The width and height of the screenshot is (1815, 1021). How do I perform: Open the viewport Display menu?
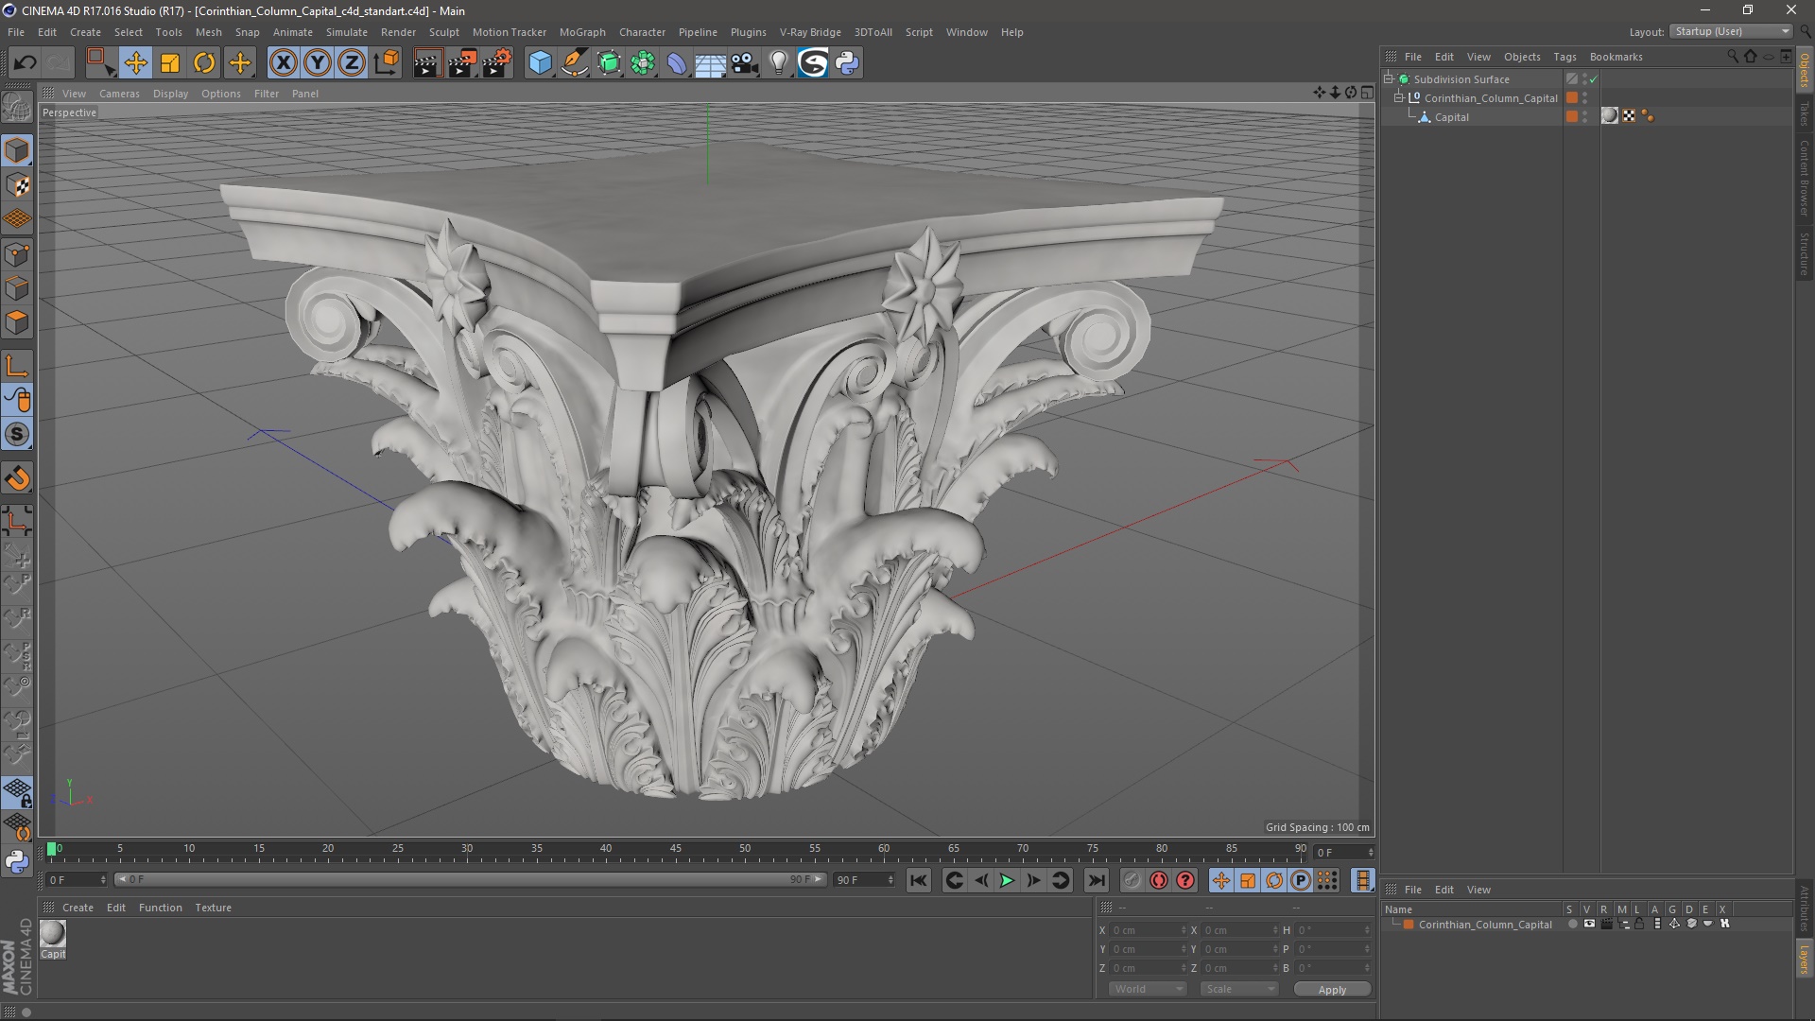click(x=170, y=94)
